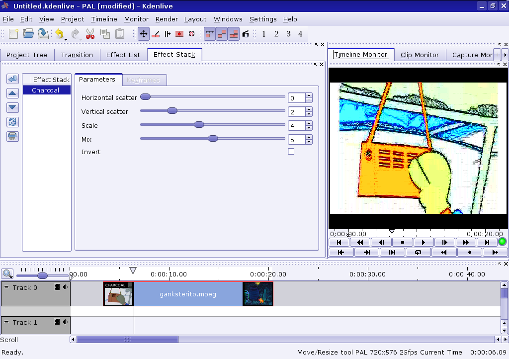509x359 pixels.
Task: Open the Clip Monitor tab
Action: 420,55
